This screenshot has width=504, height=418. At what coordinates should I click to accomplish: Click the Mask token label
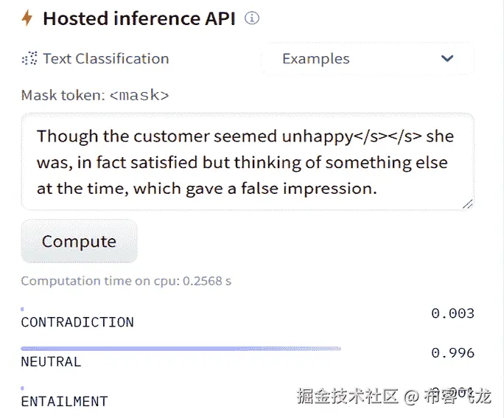pyautogui.click(x=95, y=95)
